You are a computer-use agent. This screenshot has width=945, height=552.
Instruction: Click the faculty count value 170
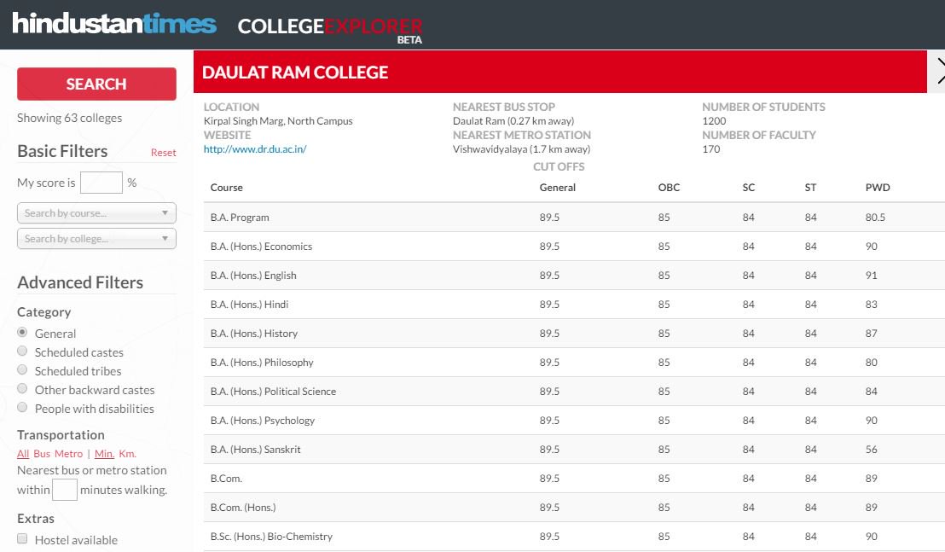point(710,148)
